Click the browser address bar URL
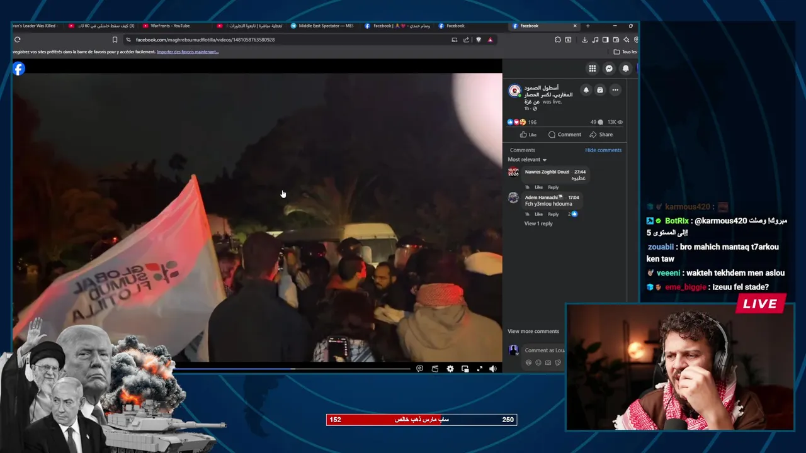 coord(205,40)
